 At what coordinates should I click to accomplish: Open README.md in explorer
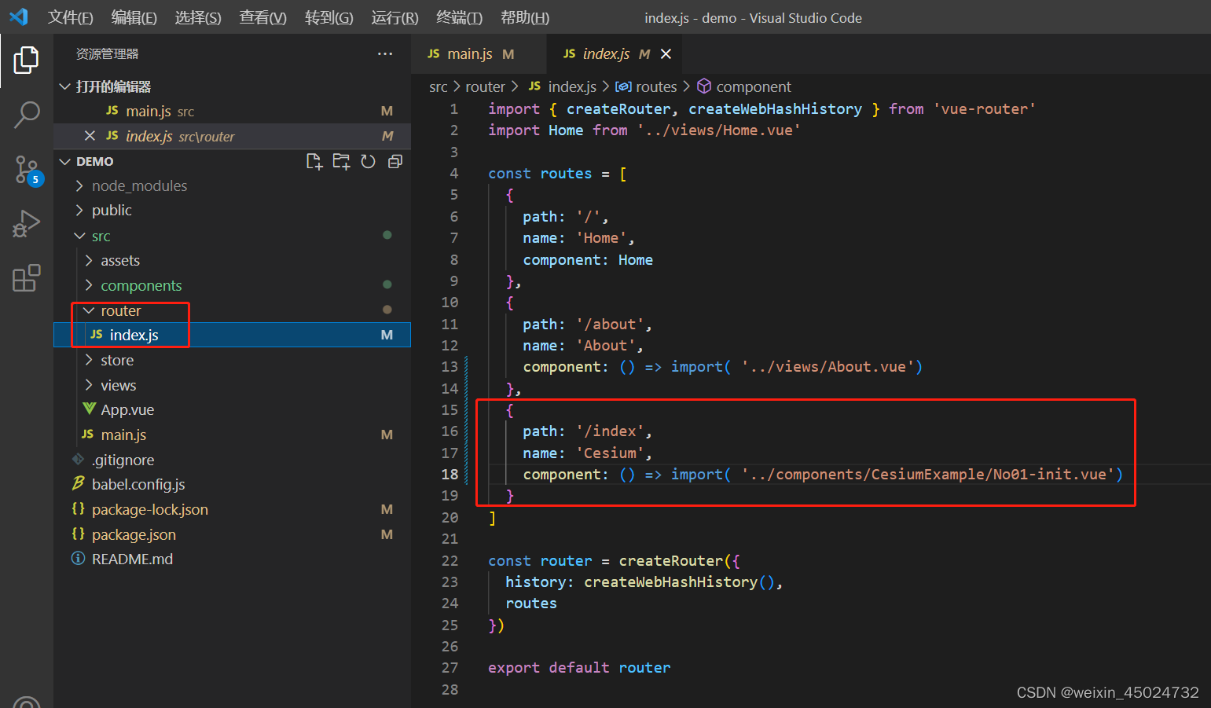point(232,559)
